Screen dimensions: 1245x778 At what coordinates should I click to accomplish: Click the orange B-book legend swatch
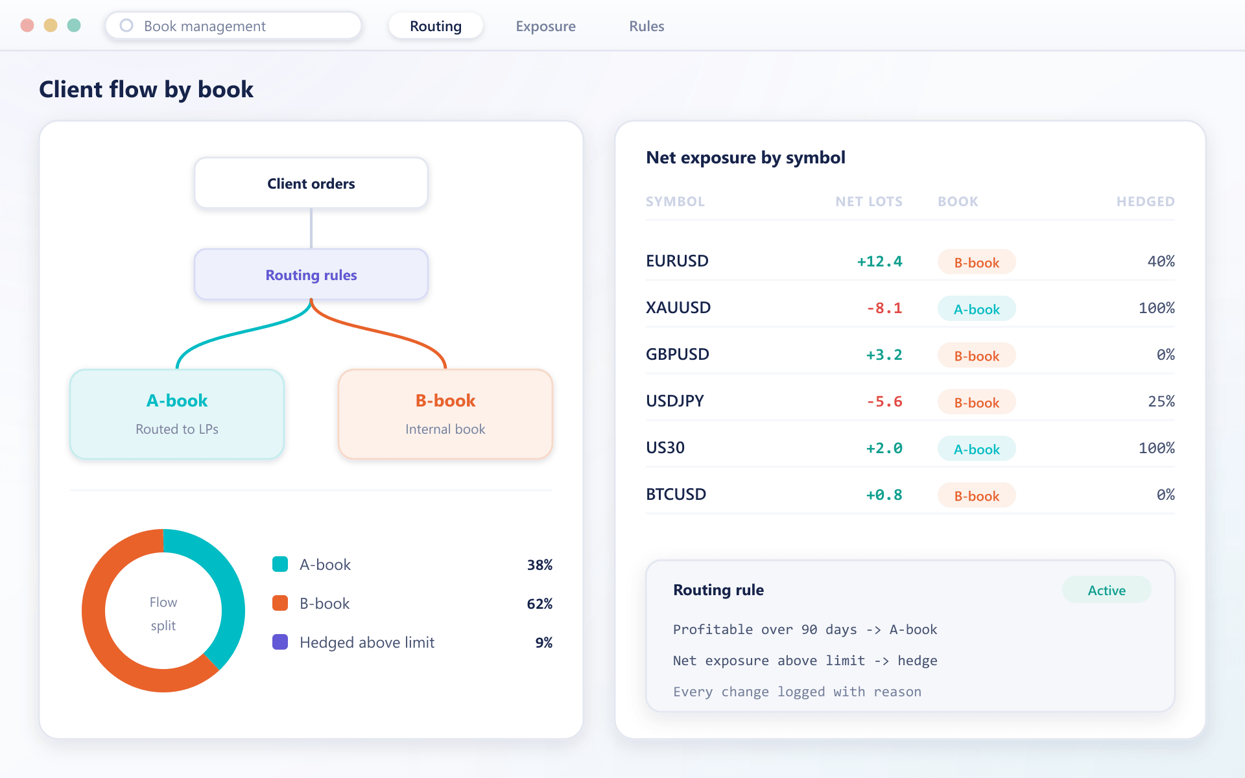tap(280, 603)
